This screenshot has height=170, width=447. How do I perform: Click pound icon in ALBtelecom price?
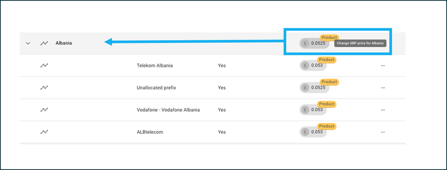305,132
